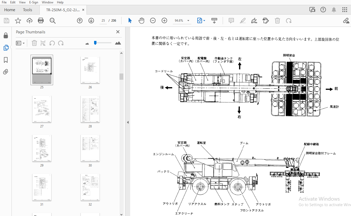Rotate pages clockwise in thumbnails panel
351x216 pixels.
click(61, 43)
